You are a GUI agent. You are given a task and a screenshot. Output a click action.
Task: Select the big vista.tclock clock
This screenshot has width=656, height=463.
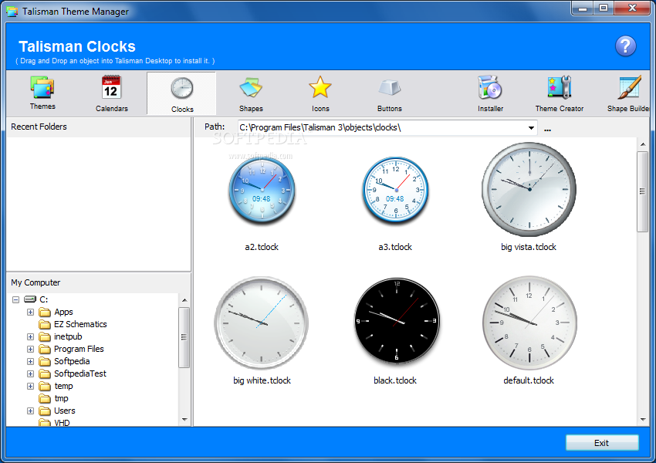529,190
